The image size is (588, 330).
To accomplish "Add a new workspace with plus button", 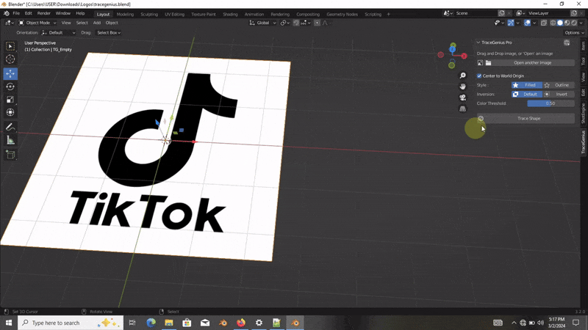I will pyautogui.click(x=389, y=14).
